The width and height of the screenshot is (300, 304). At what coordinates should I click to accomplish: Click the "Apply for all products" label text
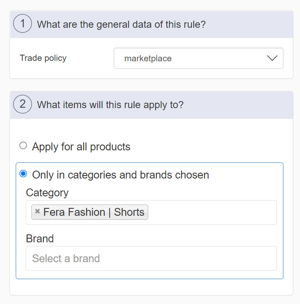point(81,147)
